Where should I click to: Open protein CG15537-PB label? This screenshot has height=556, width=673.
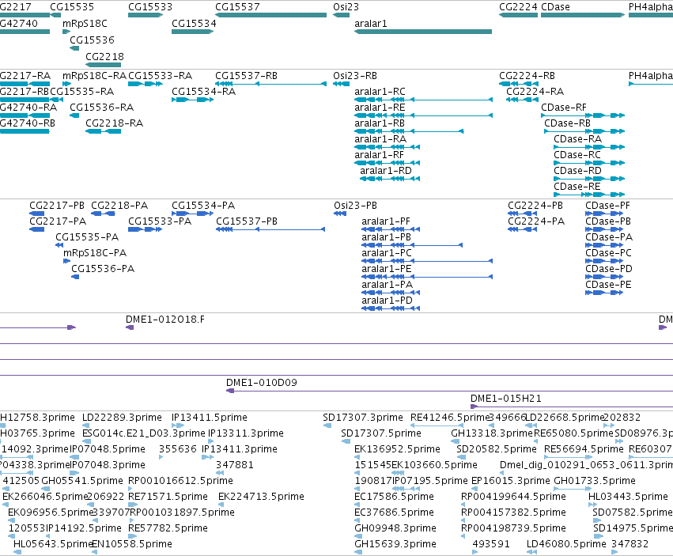pyautogui.click(x=247, y=221)
